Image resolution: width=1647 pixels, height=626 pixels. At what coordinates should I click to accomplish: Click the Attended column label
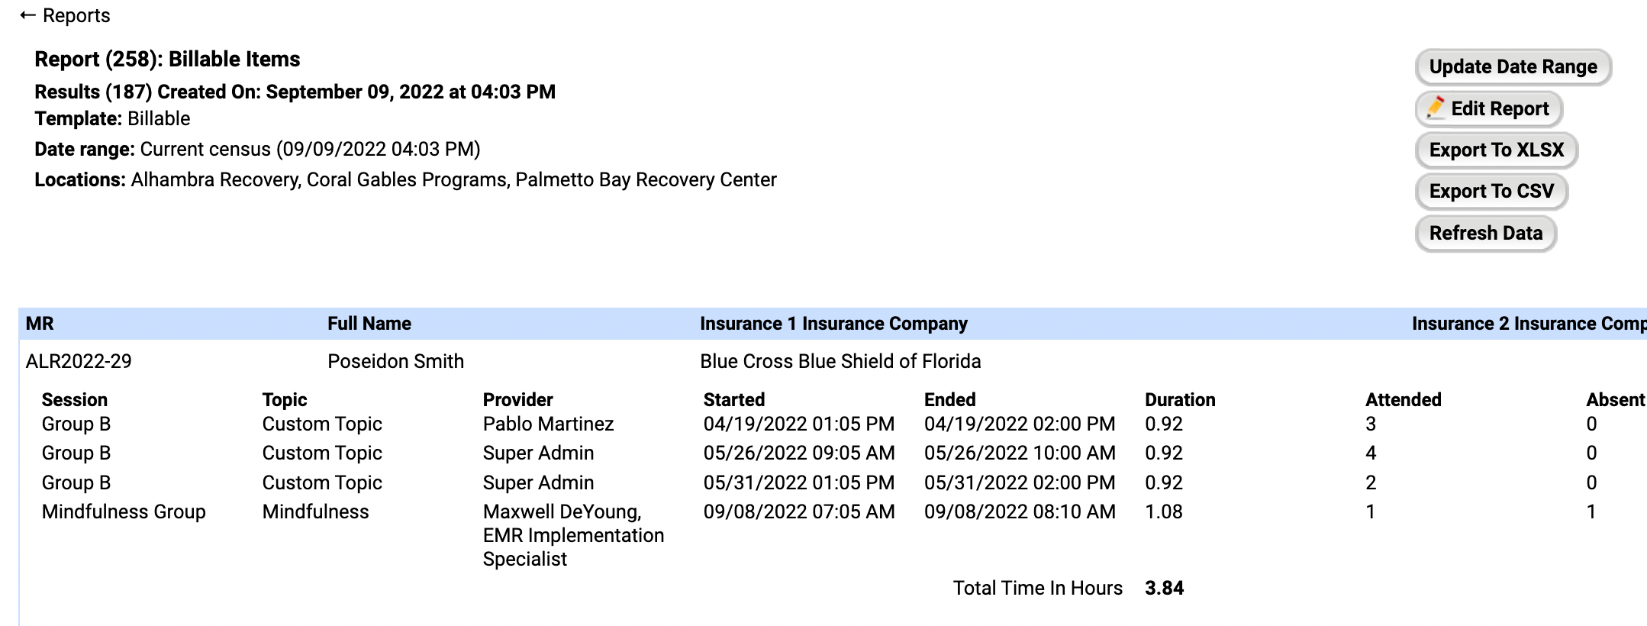pos(1403,400)
